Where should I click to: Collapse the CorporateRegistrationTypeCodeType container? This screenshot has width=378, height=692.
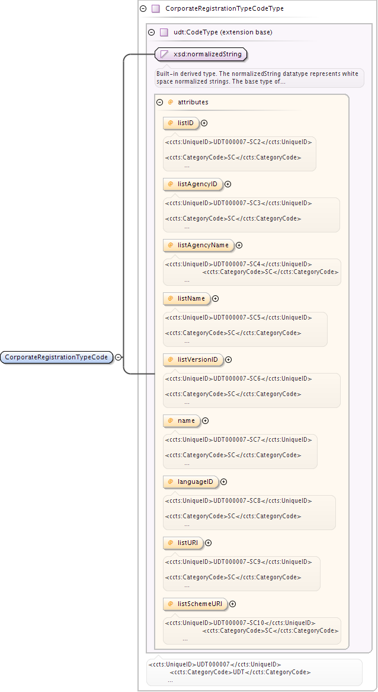point(143,9)
